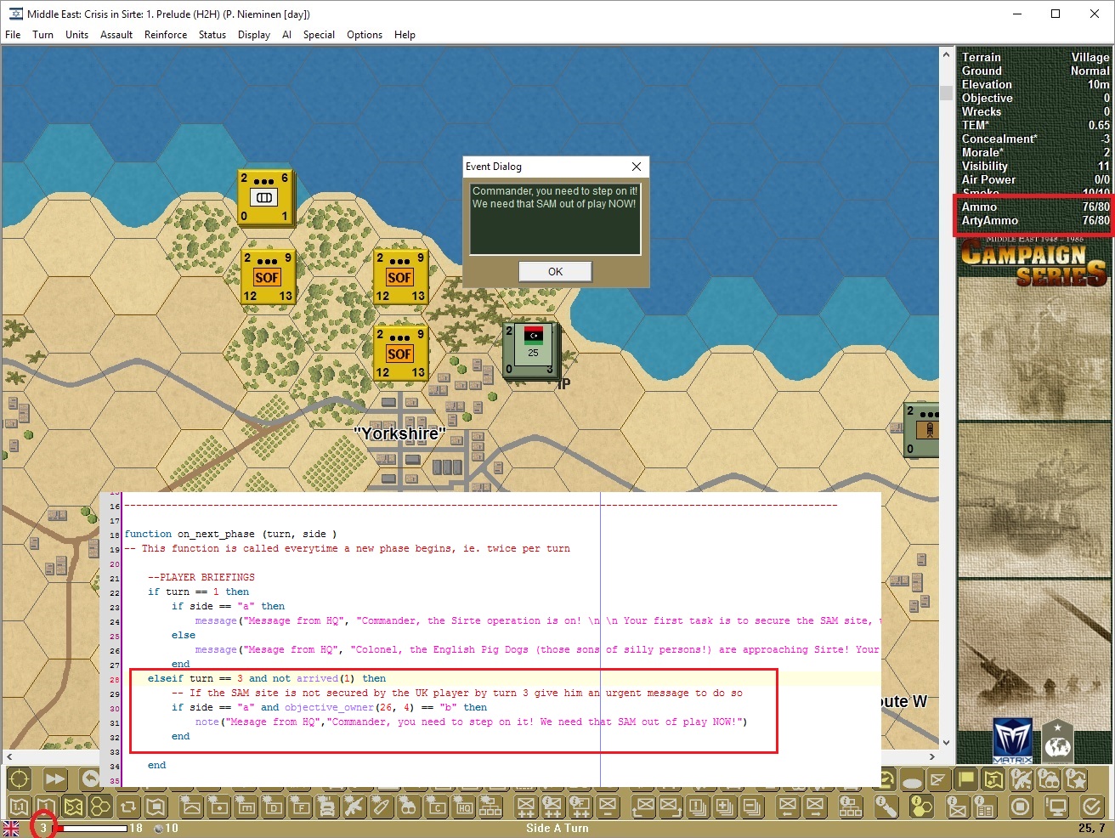This screenshot has width=1115, height=838.
Task: Open the Units menu
Action: (76, 35)
